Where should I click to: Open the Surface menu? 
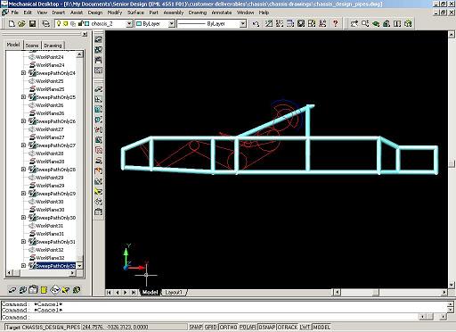click(x=135, y=12)
